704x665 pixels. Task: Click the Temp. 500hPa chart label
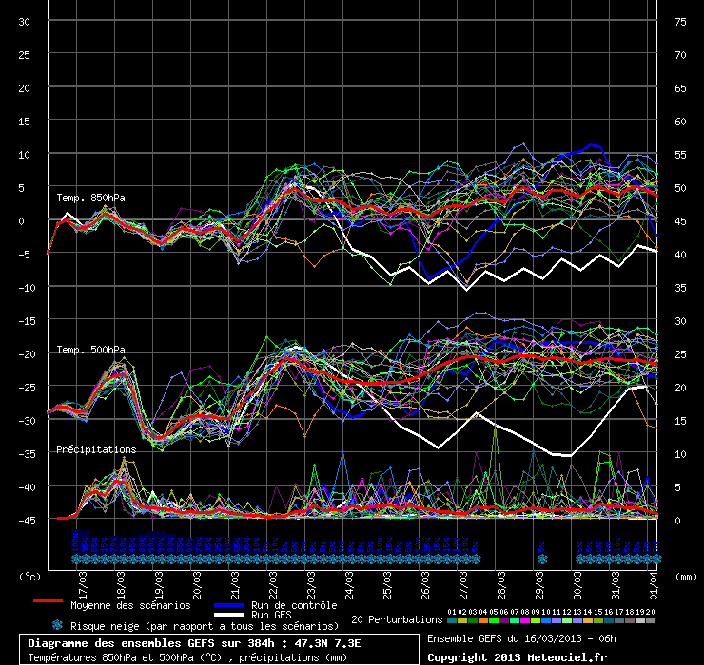click(90, 350)
